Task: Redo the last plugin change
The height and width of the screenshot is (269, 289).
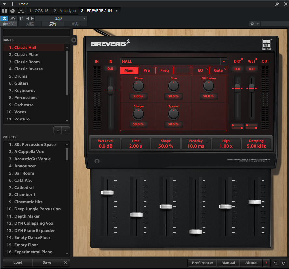Action: click(284, 263)
